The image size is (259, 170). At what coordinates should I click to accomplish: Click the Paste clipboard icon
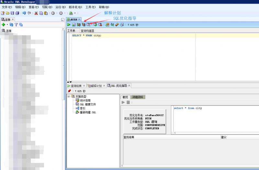tap(46, 13)
